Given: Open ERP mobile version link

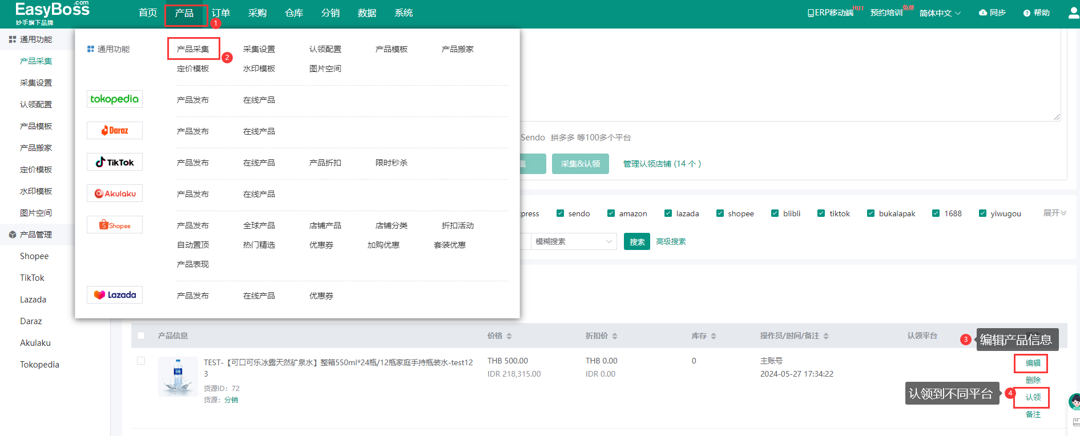Looking at the screenshot, I should point(831,13).
